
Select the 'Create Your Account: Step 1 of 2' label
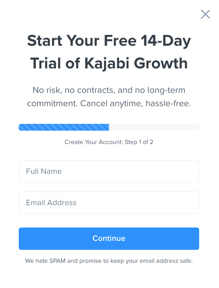[x=109, y=142]
